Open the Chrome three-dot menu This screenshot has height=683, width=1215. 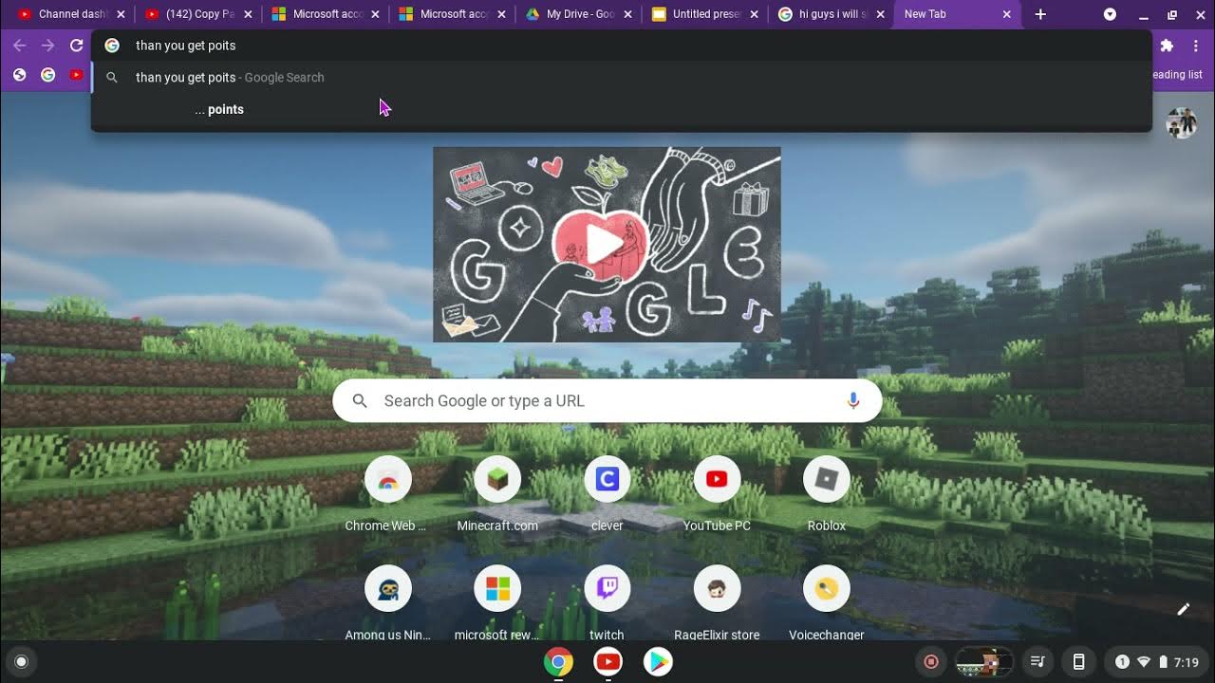(x=1195, y=46)
